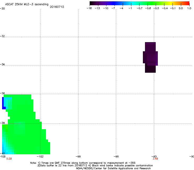
Task: Click the longitude axis label -102
Action: pyautogui.click(x=40, y=157)
